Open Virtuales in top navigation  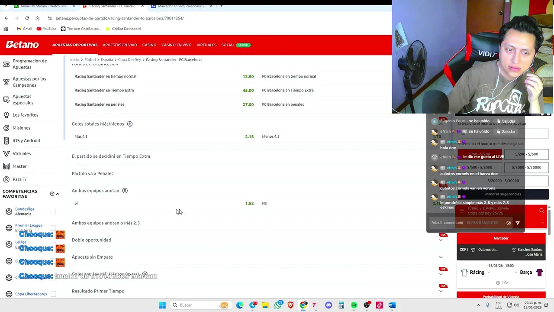coord(206,45)
